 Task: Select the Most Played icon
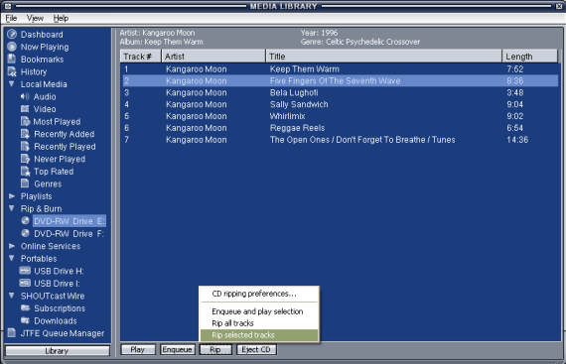point(25,121)
